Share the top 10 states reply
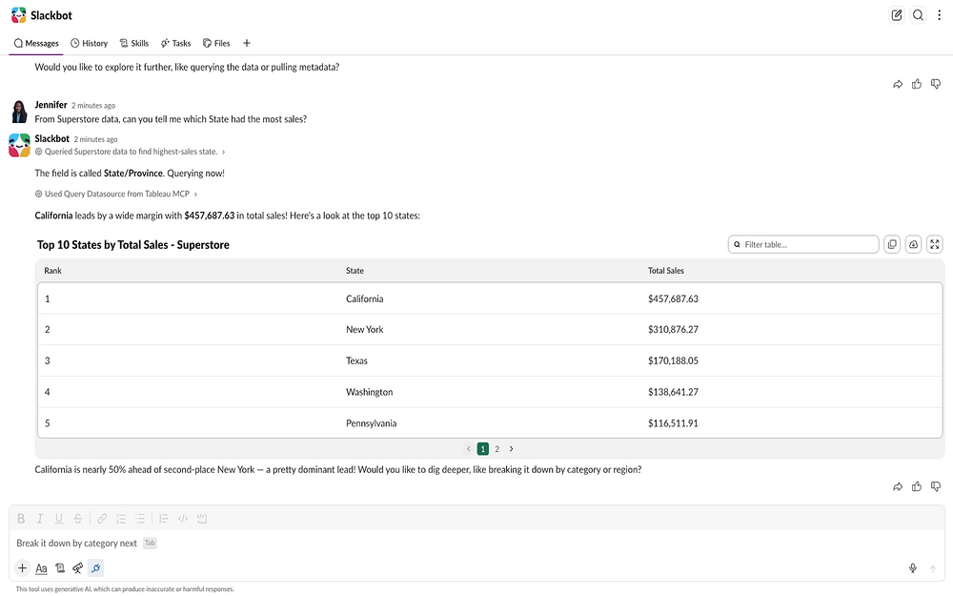The width and height of the screenshot is (953, 596). [898, 486]
